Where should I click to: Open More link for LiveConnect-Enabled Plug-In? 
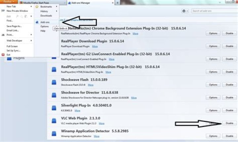(112, 59)
